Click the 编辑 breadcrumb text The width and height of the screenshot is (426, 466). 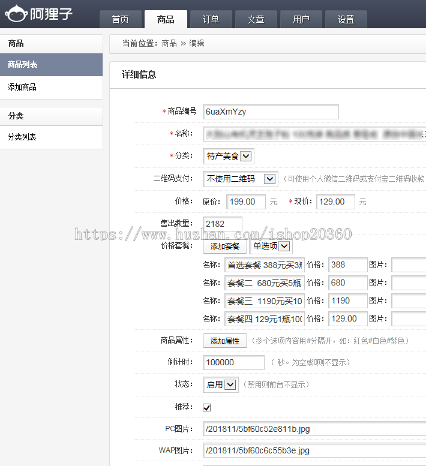(197, 43)
